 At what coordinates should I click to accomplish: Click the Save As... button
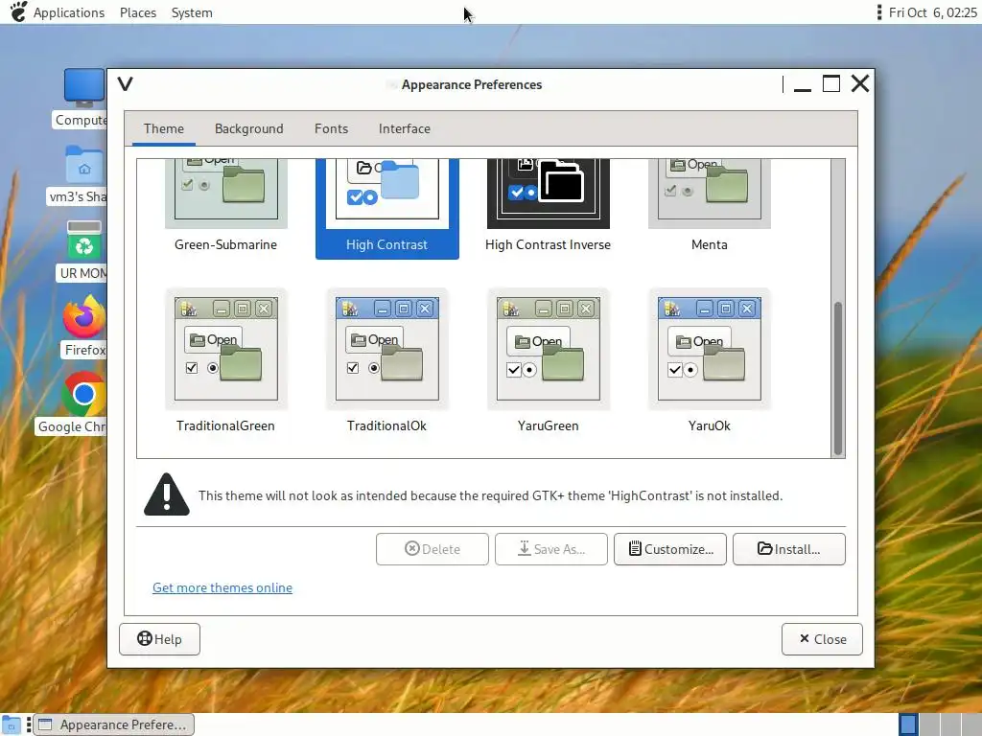pyautogui.click(x=551, y=549)
